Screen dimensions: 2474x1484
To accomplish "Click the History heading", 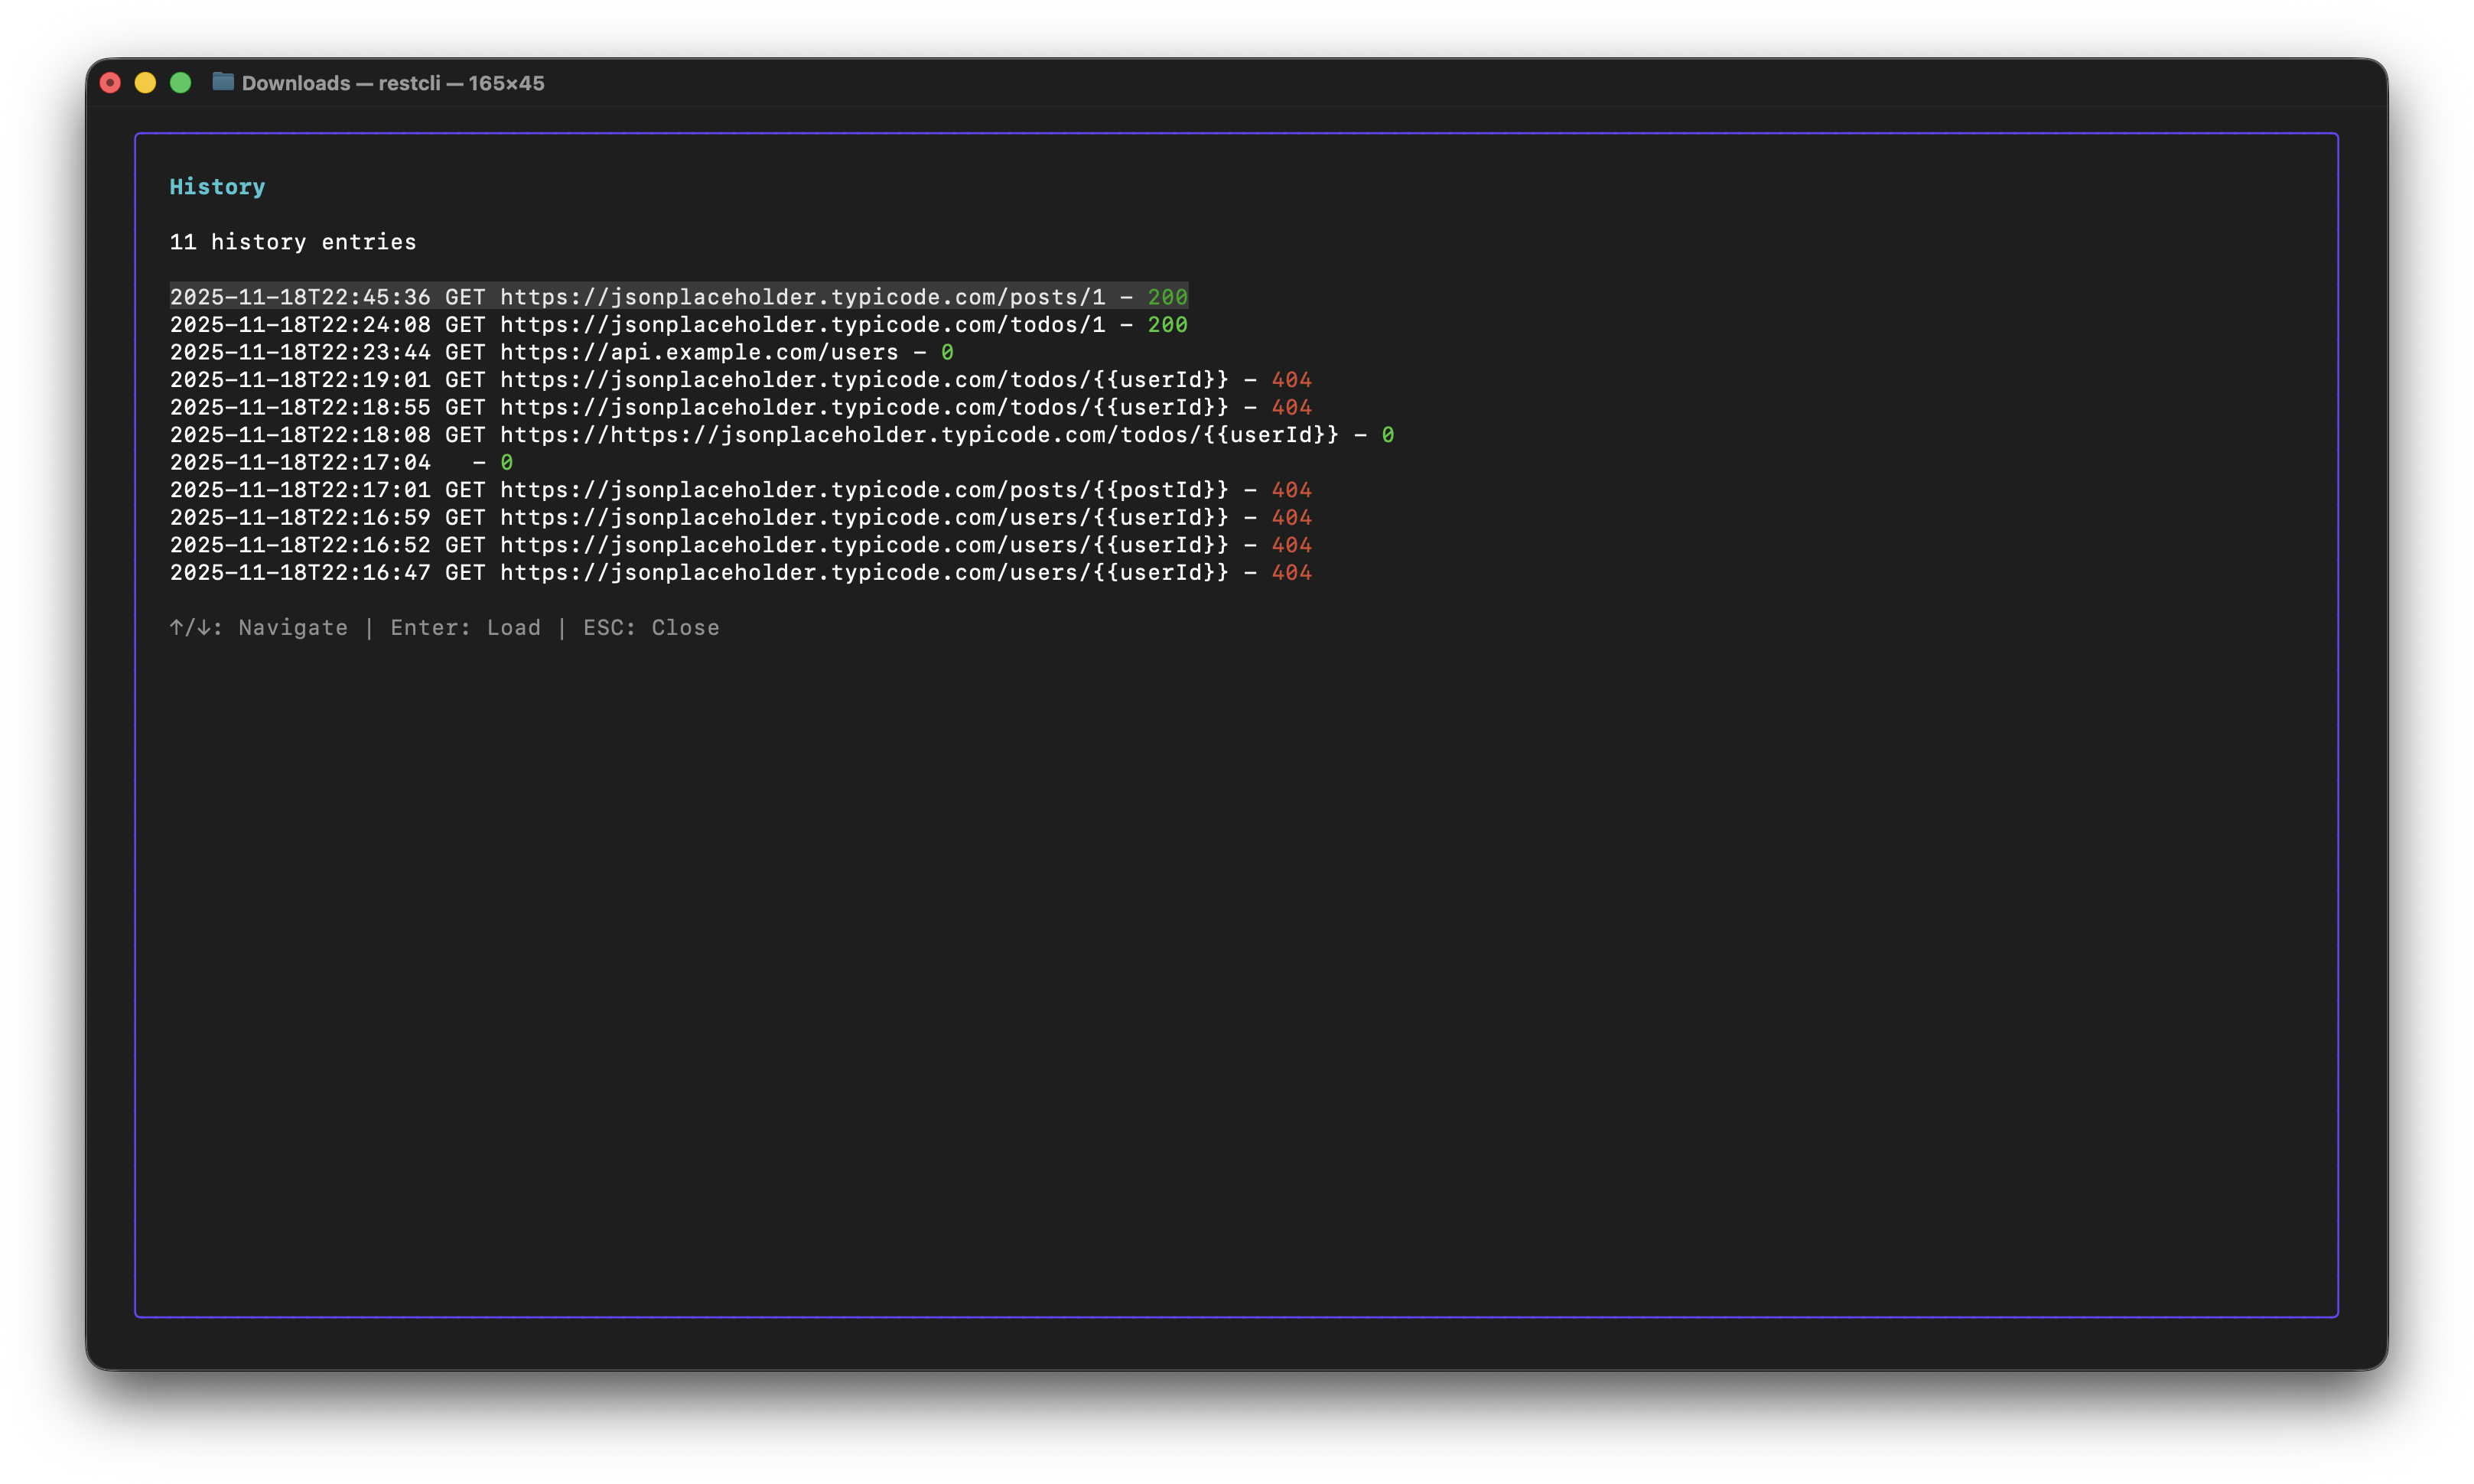I will pyautogui.click(x=217, y=187).
